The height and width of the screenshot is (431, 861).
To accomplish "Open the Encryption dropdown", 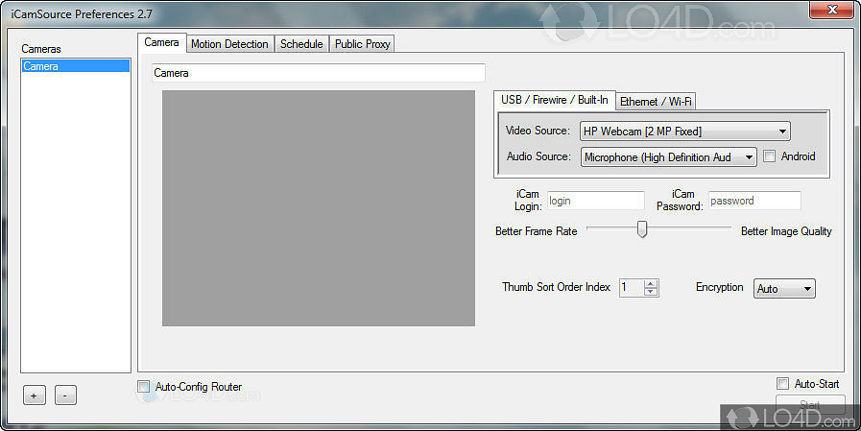I will point(784,289).
